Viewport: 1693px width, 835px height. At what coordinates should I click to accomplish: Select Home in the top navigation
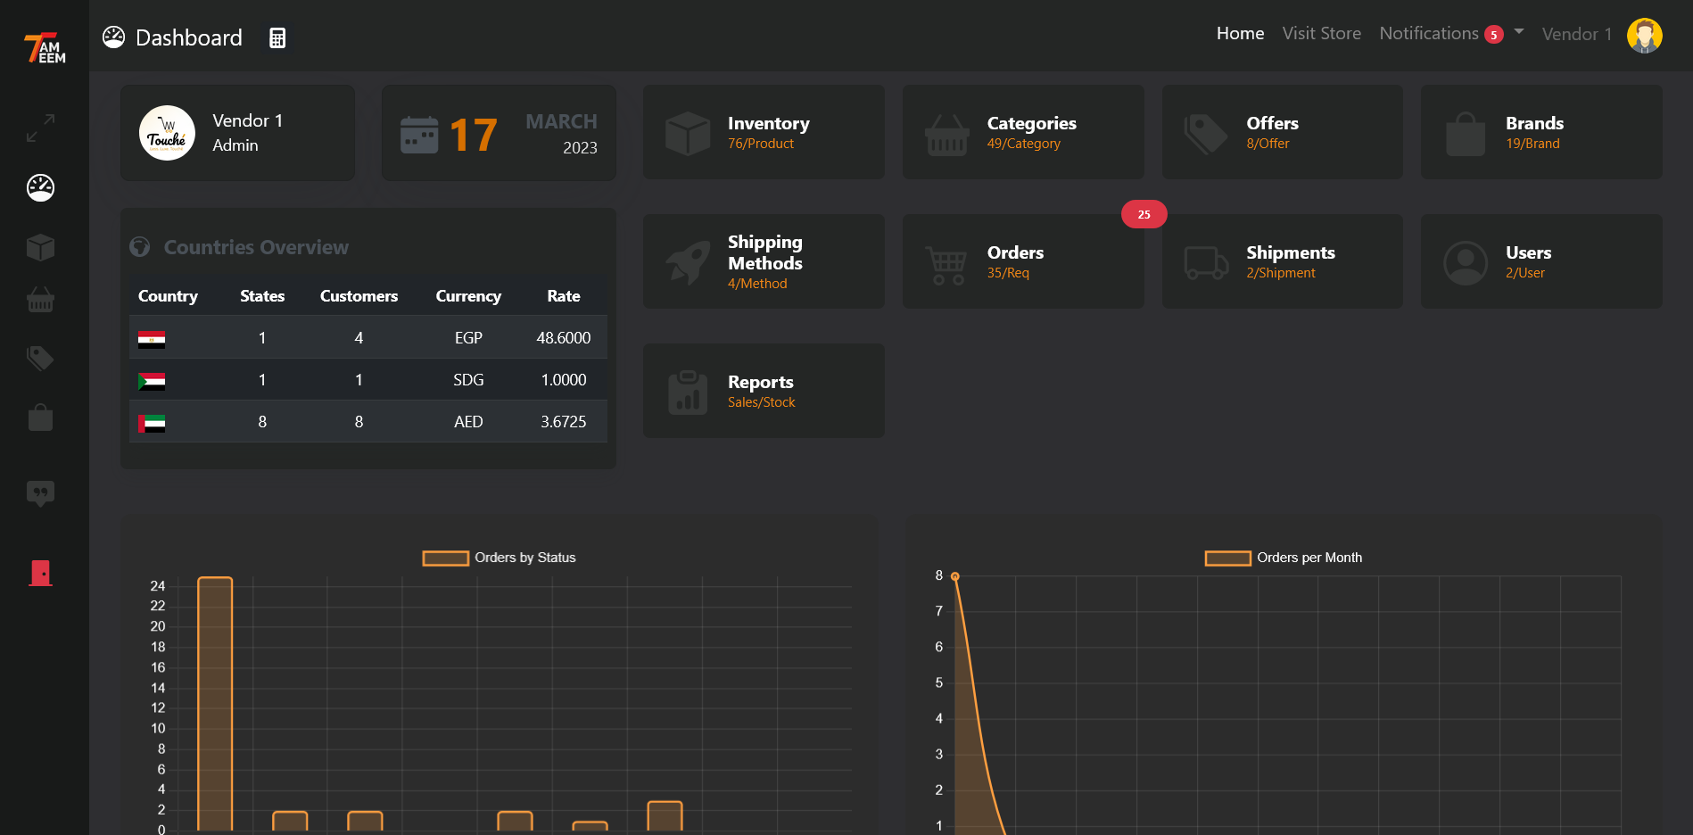coord(1240,33)
